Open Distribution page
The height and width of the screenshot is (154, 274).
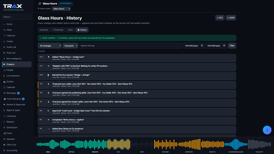coord(17,127)
